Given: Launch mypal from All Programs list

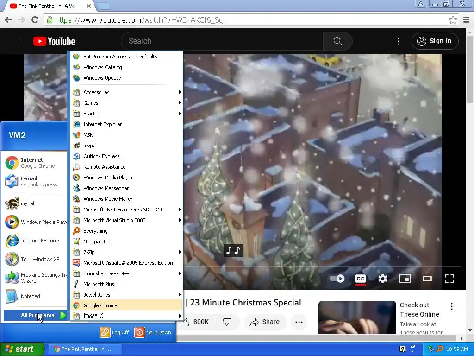Looking at the screenshot, I should point(126,146).
